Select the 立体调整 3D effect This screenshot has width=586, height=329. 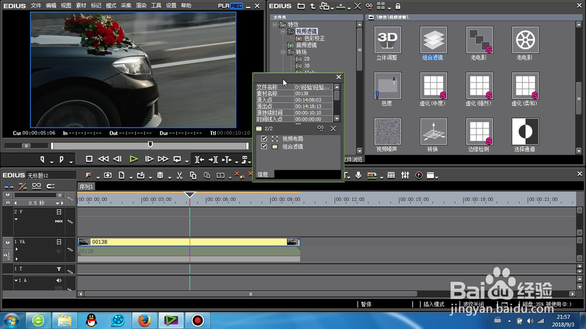[387, 40]
